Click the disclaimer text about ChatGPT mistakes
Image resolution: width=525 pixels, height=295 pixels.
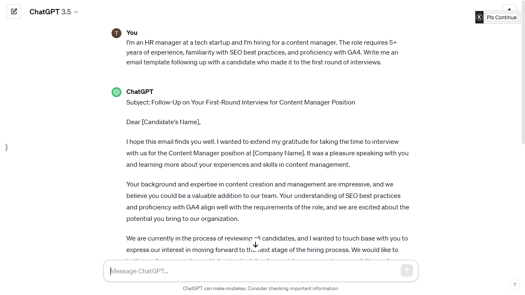point(261,288)
